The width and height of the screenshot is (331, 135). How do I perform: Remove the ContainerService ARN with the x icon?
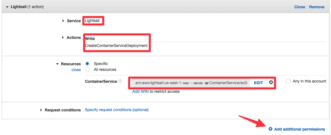click(271, 82)
